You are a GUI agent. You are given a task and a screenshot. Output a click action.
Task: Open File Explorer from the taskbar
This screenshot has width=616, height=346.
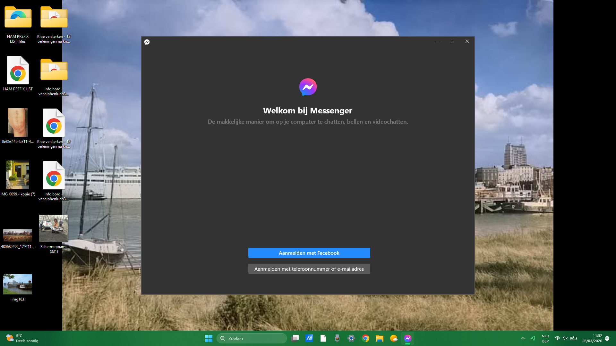[380, 338]
